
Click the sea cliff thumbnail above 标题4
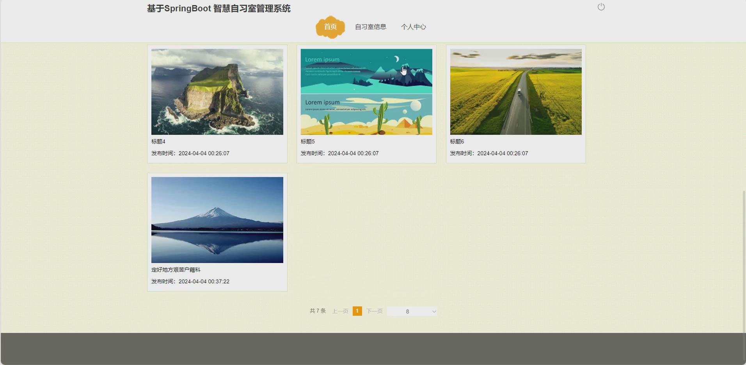[x=217, y=92]
